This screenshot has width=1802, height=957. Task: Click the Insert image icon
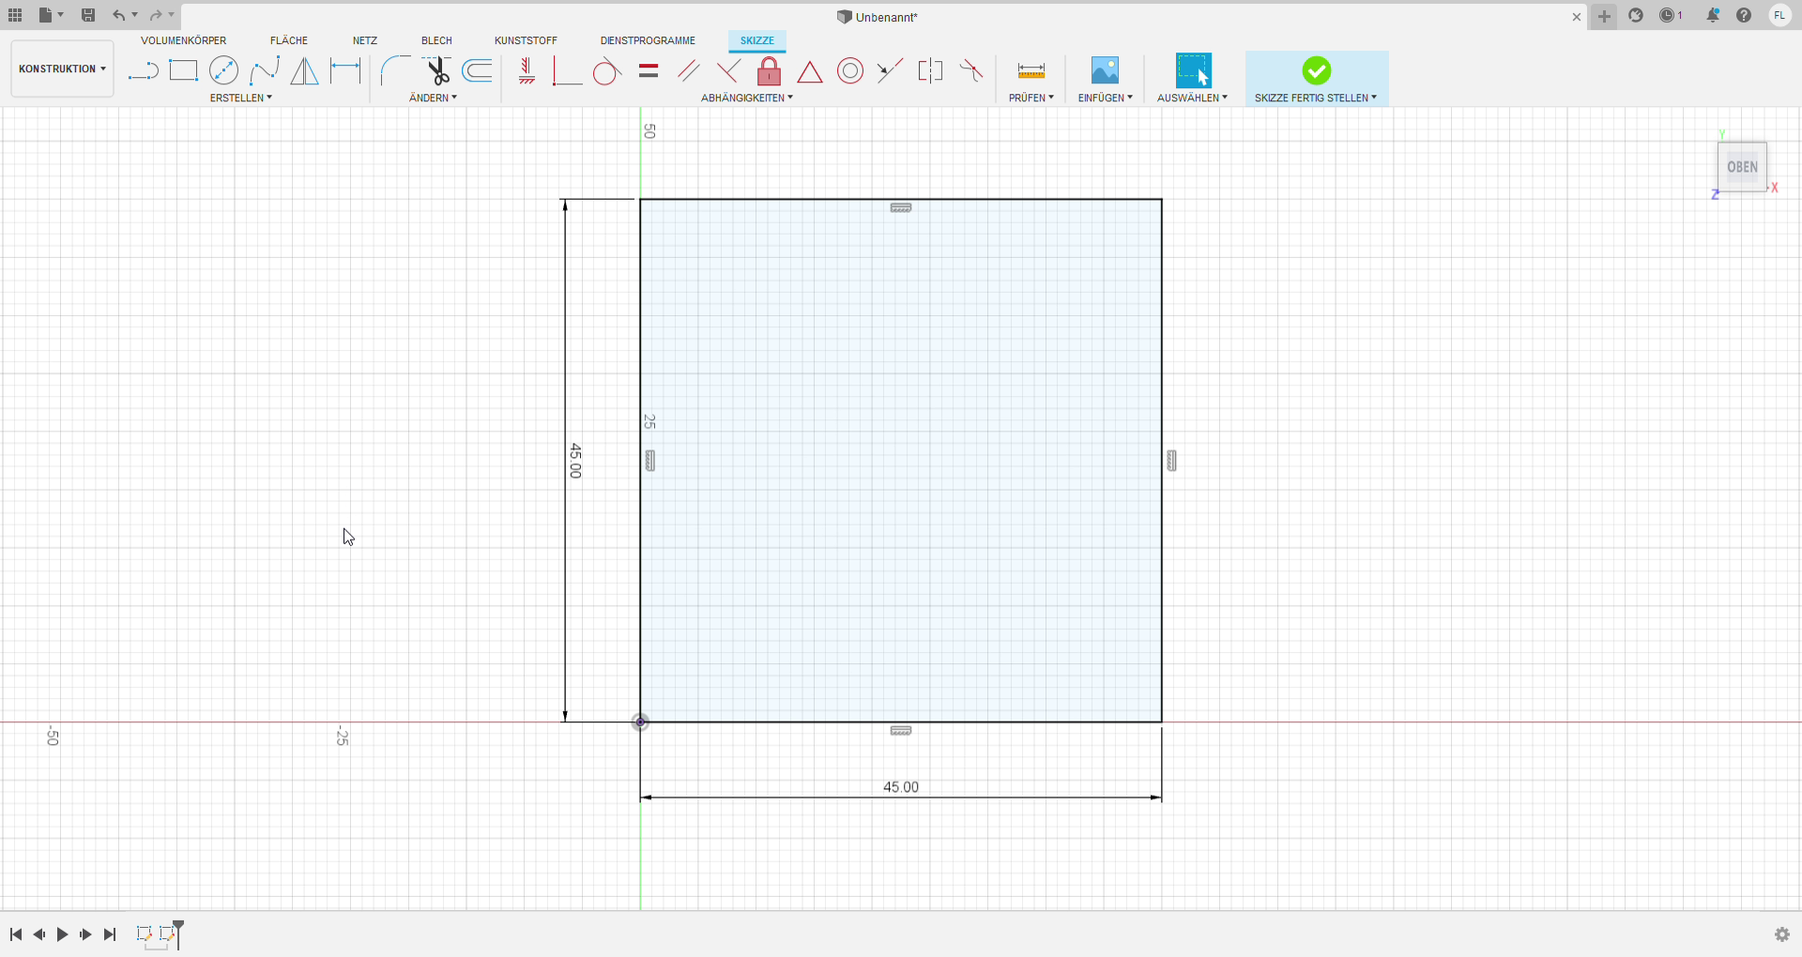pos(1105,71)
